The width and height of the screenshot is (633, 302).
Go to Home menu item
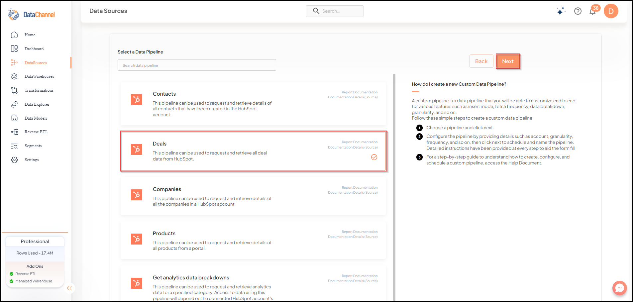point(30,35)
